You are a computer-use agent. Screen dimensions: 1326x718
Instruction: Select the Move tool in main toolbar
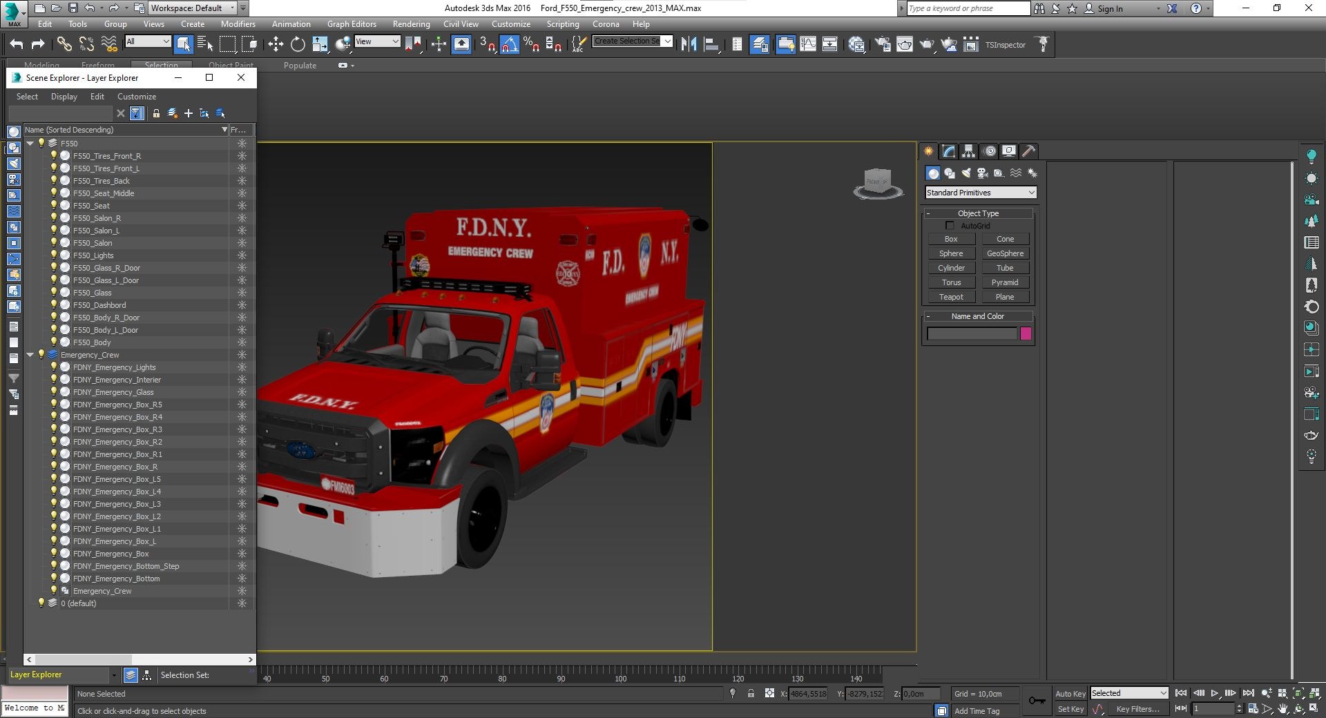[276, 45]
